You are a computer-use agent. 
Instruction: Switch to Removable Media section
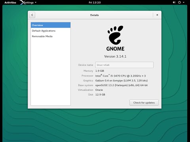click(51, 36)
